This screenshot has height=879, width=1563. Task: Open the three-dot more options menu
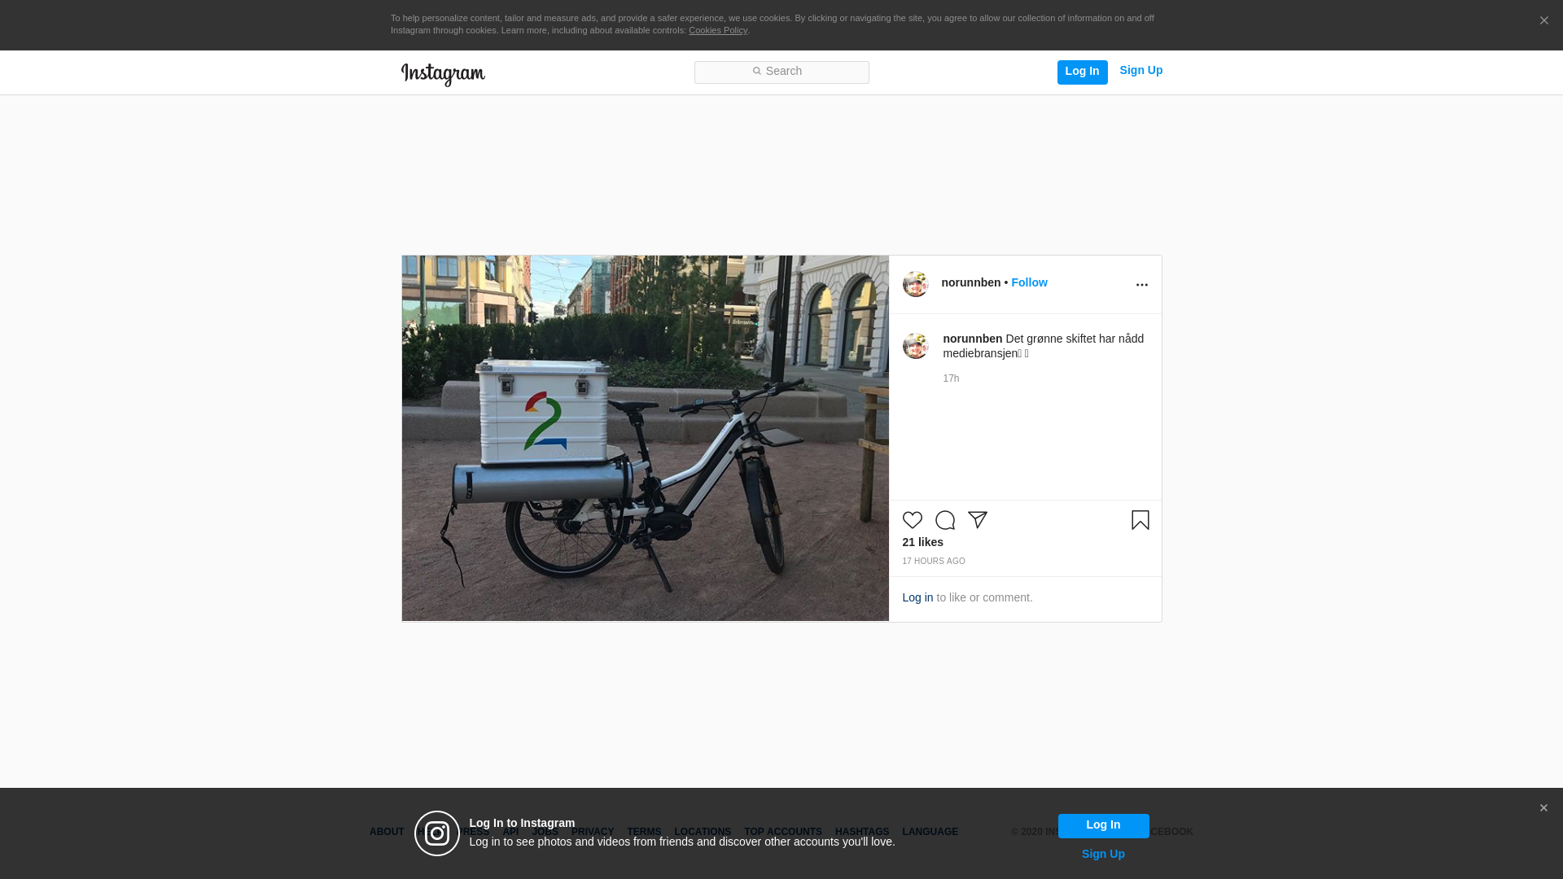pos(1141,285)
